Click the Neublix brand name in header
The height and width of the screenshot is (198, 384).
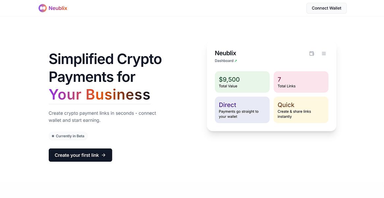58,8
